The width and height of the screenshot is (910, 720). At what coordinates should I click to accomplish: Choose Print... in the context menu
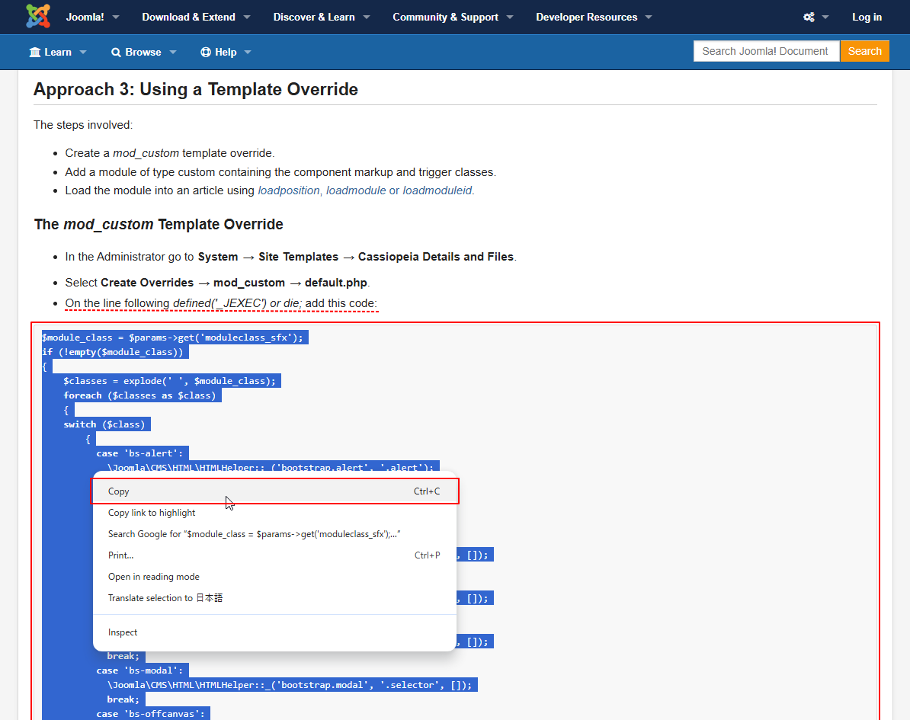120,555
